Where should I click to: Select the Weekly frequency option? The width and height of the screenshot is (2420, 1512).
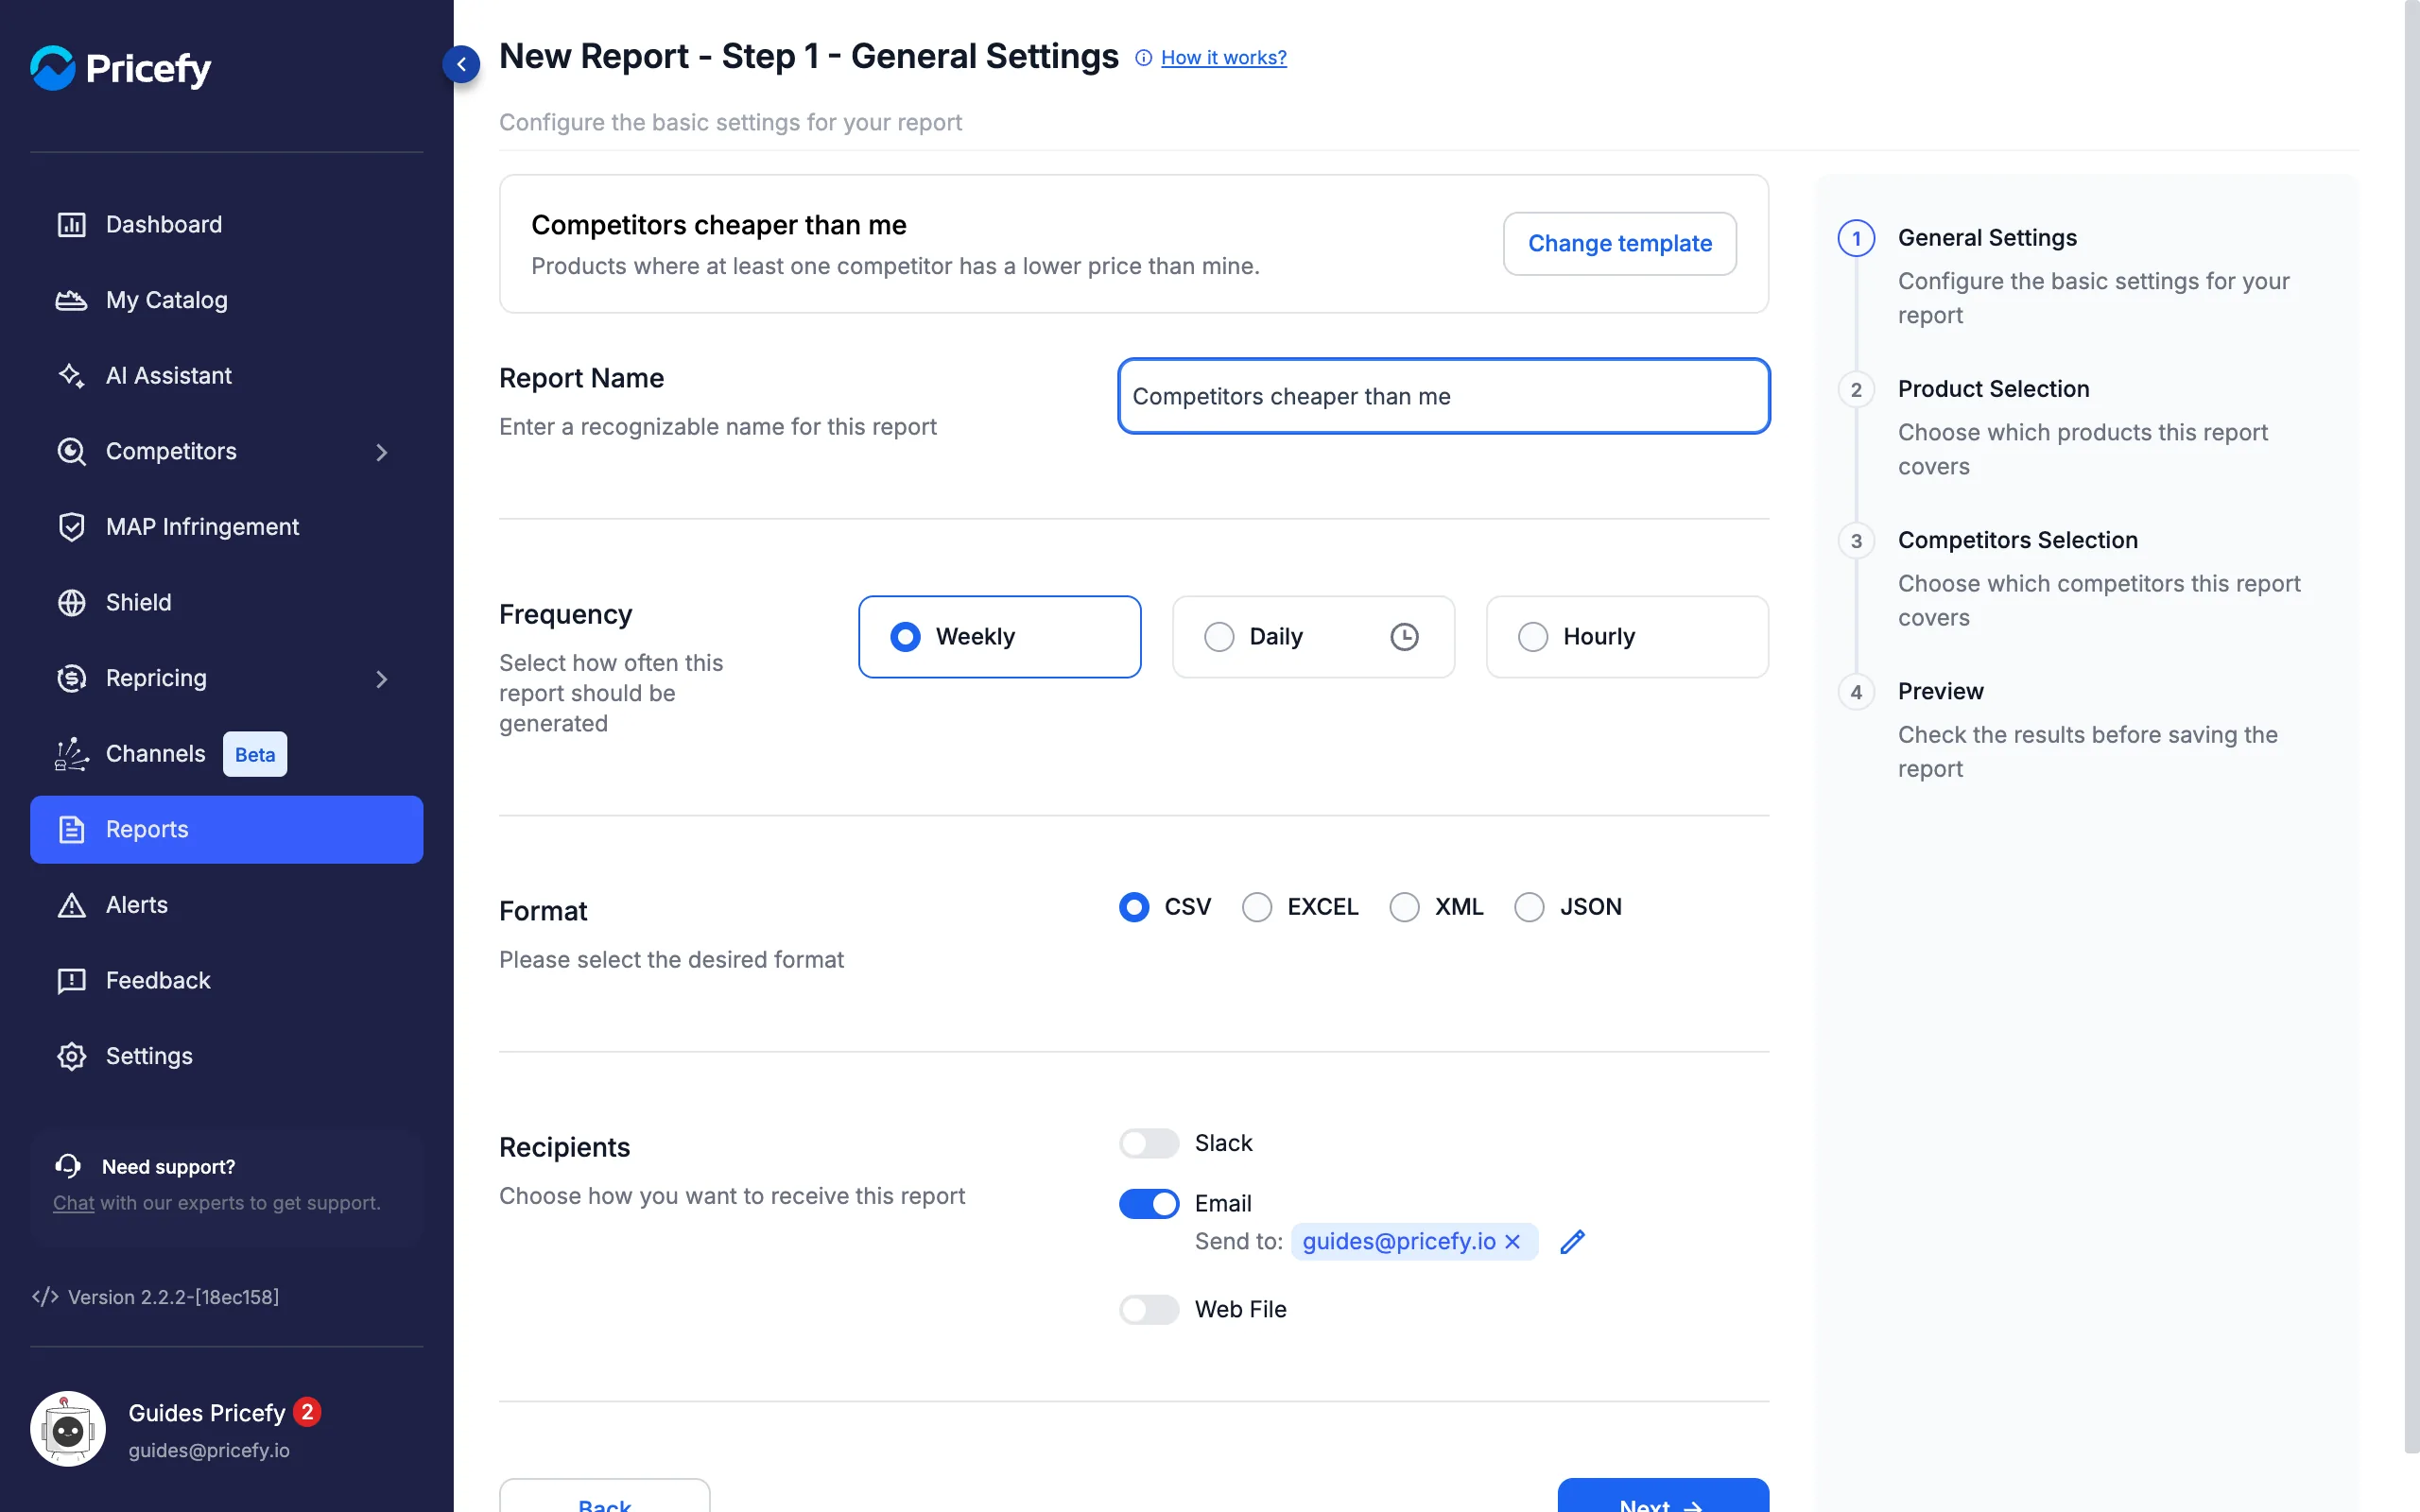[999, 637]
